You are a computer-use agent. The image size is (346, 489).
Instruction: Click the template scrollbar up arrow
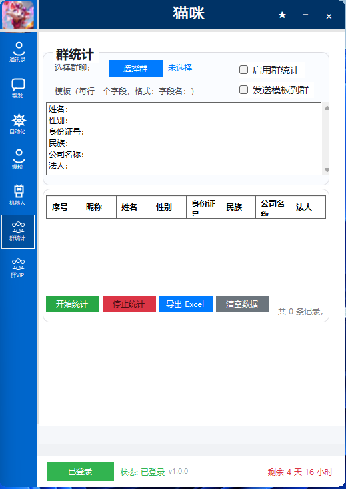(327, 108)
